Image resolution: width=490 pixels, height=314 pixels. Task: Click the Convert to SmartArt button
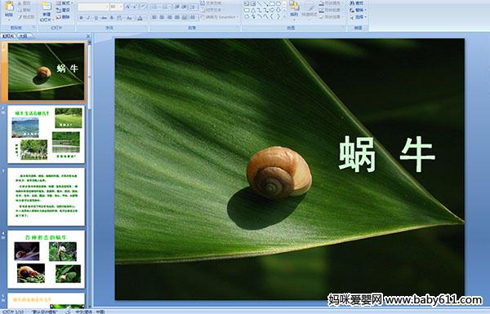pyautogui.click(x=220, y=17)
